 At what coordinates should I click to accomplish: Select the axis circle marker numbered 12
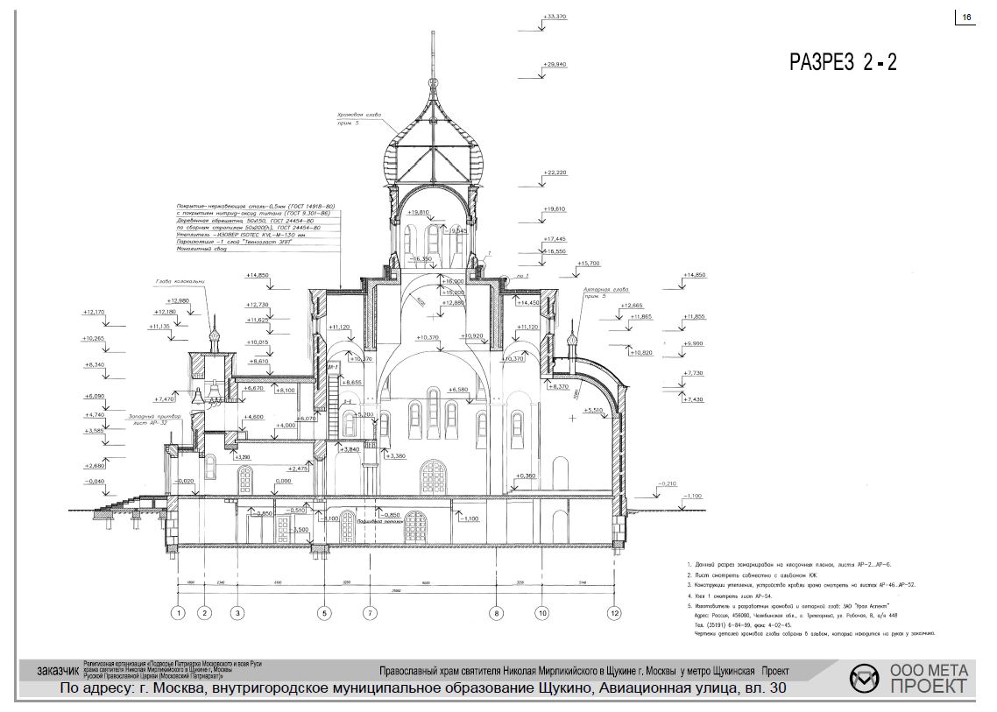tap(616, 613)
